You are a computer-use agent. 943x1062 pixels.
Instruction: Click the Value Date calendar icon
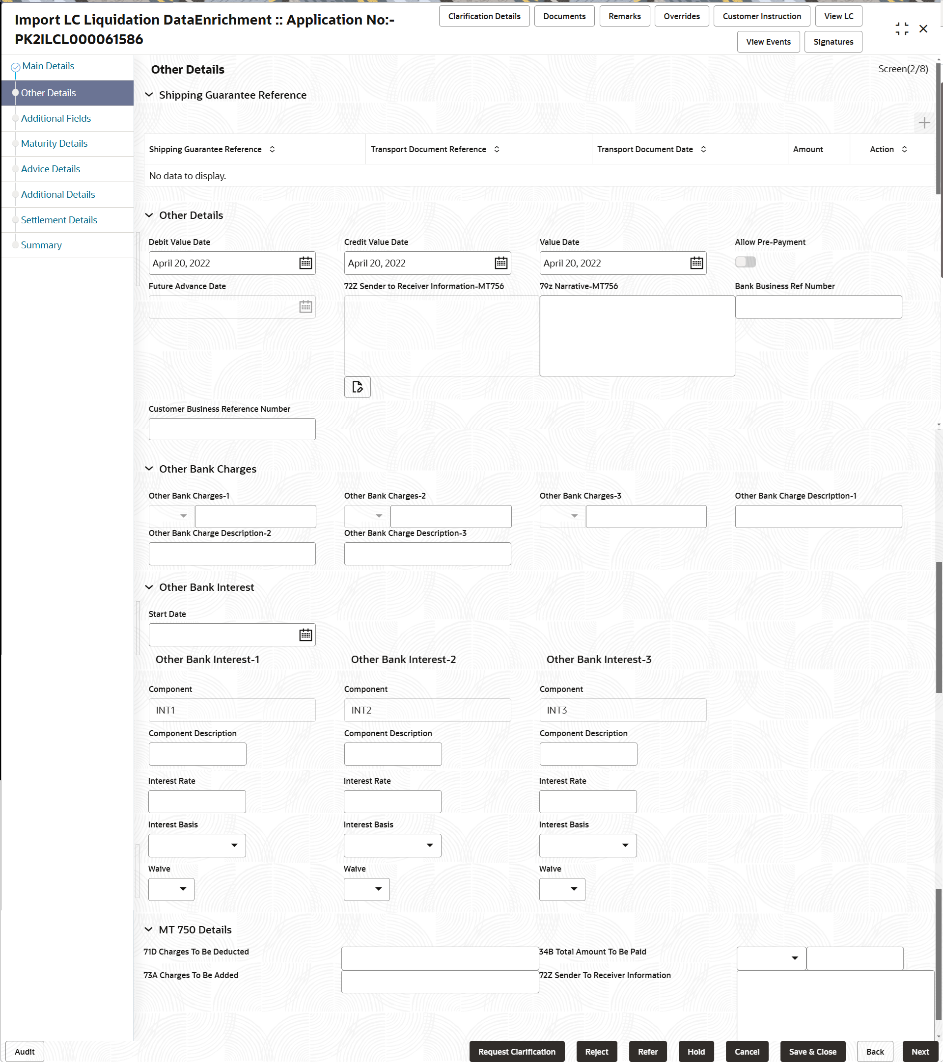tap(696, 263)
